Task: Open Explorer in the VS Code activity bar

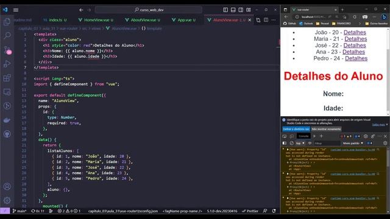Action: click(7, 22)
